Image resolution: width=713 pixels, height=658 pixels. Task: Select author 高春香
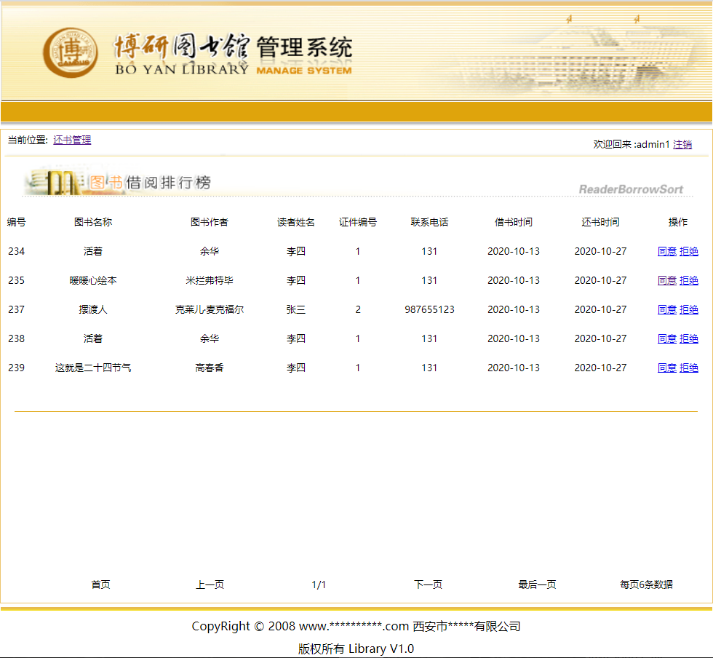tap(210, 368)
